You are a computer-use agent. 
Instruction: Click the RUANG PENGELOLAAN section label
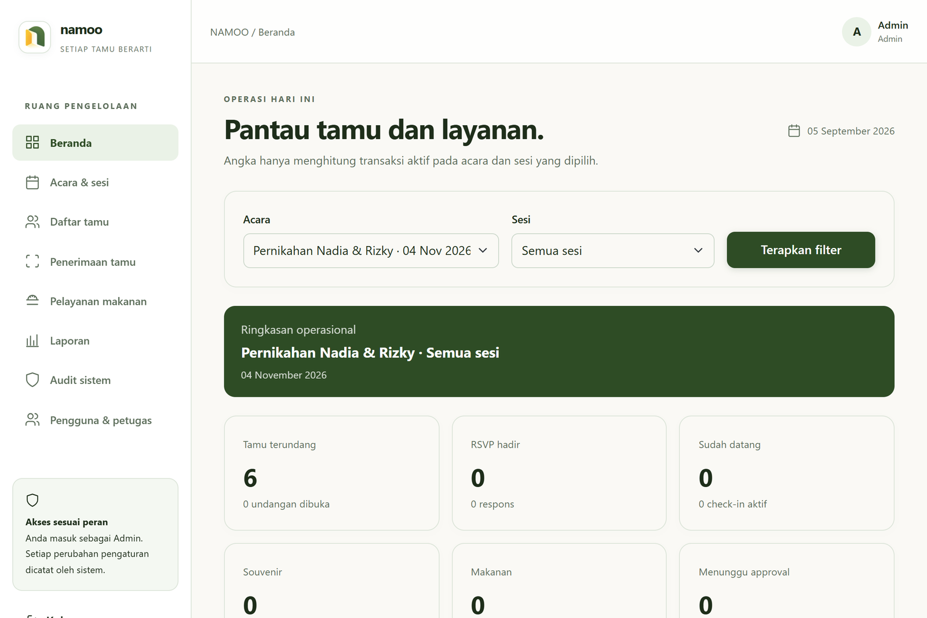pos(81,106)
